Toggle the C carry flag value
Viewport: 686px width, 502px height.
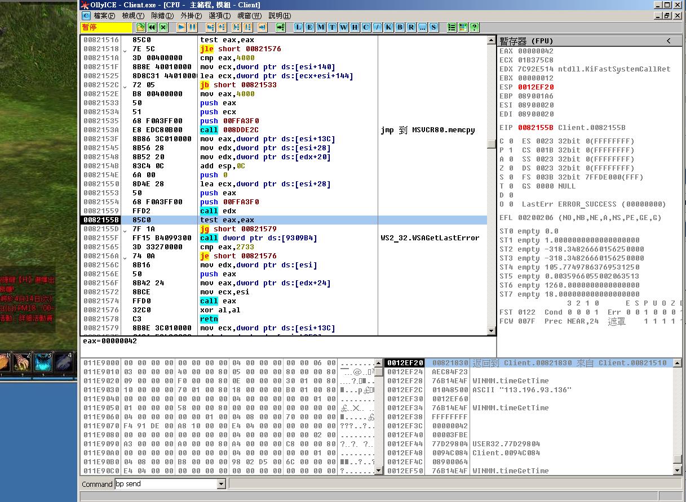pos(510,141)
